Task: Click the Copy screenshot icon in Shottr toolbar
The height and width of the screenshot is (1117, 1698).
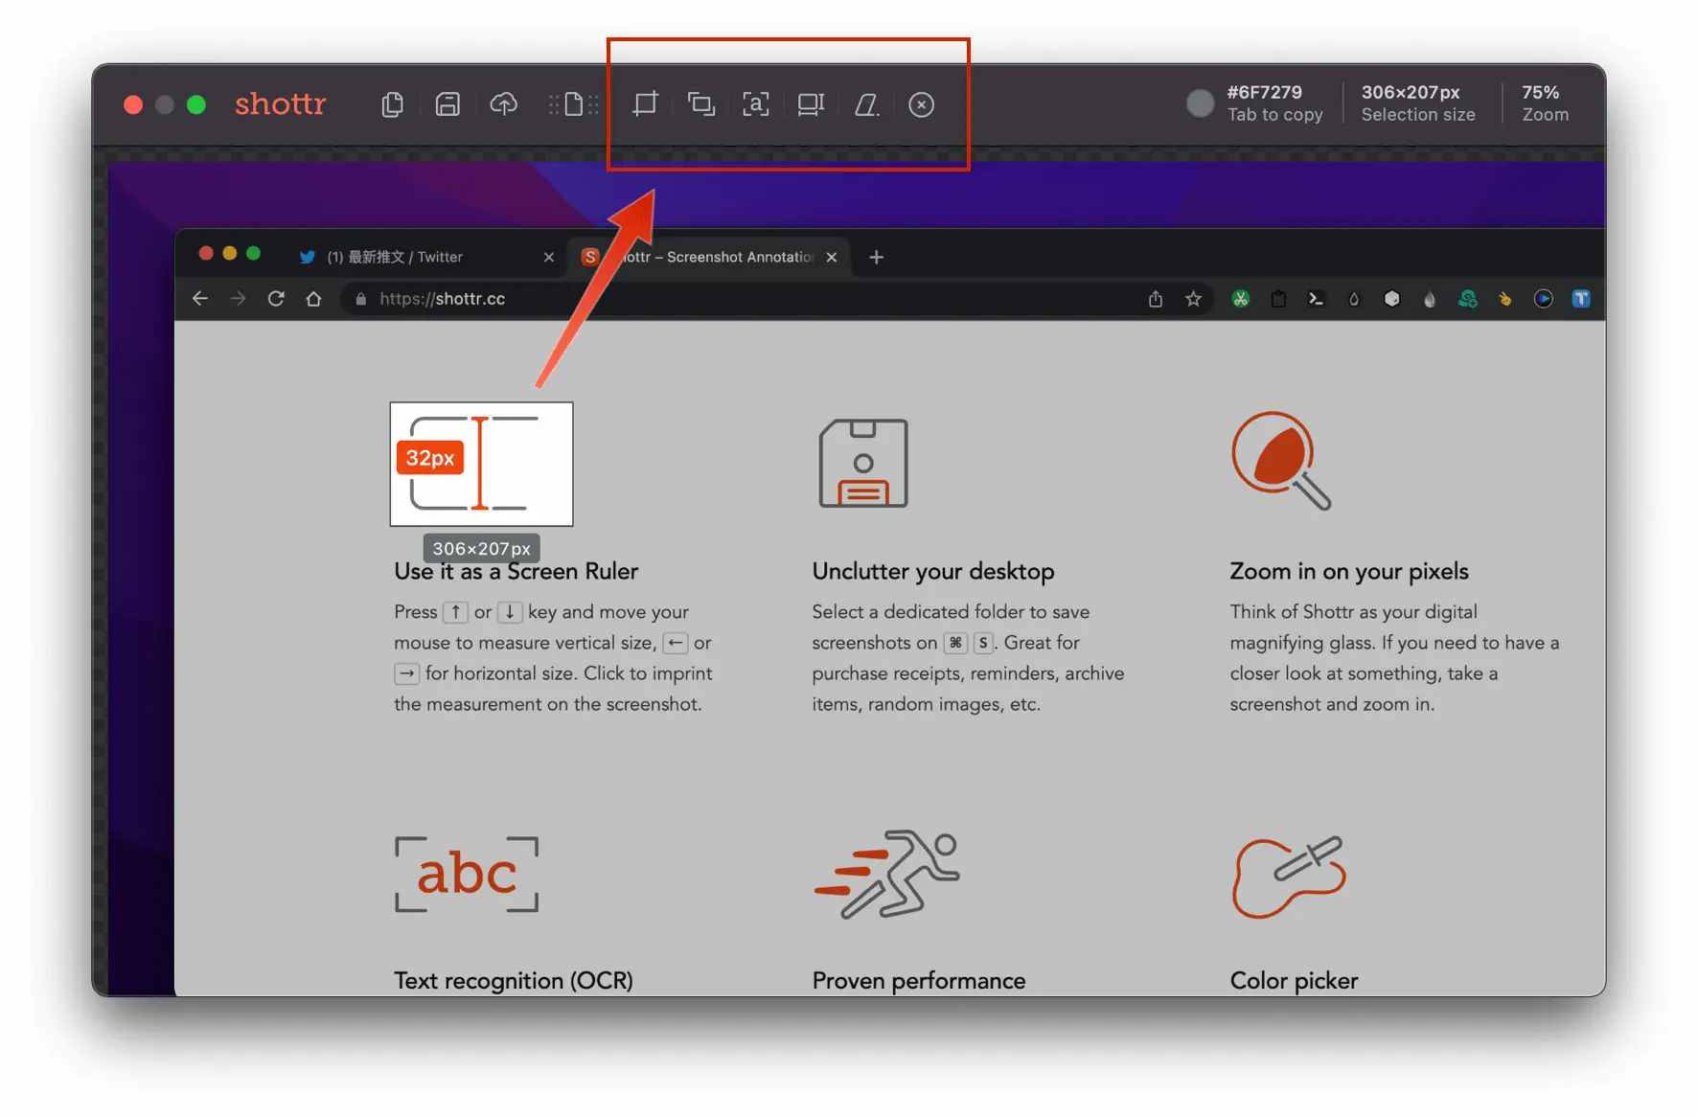Action: click(392, 104)
